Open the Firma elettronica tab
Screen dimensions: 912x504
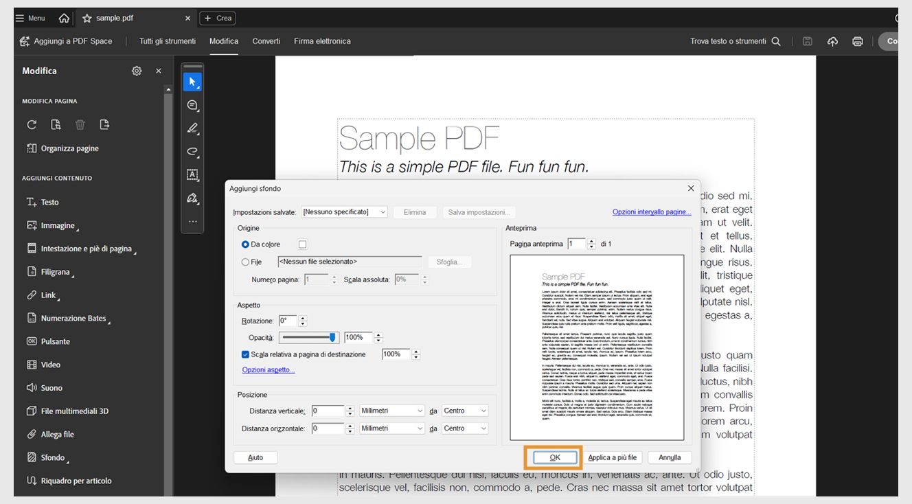322,41
